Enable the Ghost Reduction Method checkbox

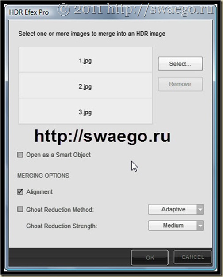pyautogui.click(x=20, y=209)
